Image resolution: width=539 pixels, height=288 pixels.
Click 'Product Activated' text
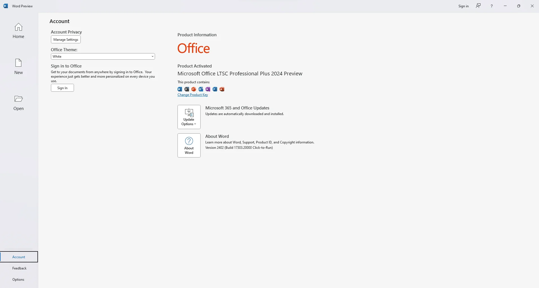pos(195,66)
